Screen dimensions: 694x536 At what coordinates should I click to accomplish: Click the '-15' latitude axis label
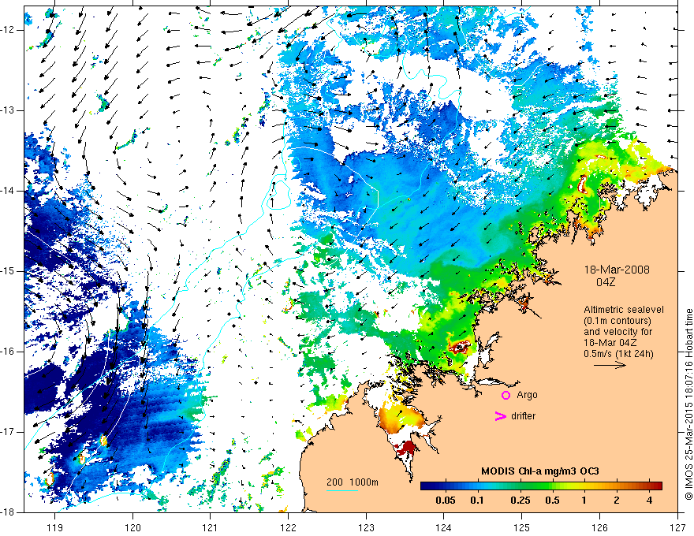click(x=7, y=271)
